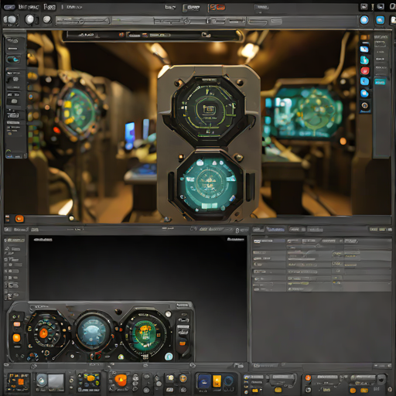396x396 pixels.
Task: Click the red-orange highlighted item in the top menu bar
Action: click(217, 8)
